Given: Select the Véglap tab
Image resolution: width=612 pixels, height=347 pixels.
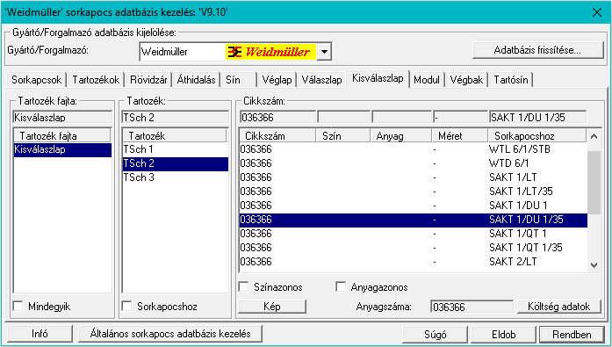Looking at the screenshot, I should (277, 80).
